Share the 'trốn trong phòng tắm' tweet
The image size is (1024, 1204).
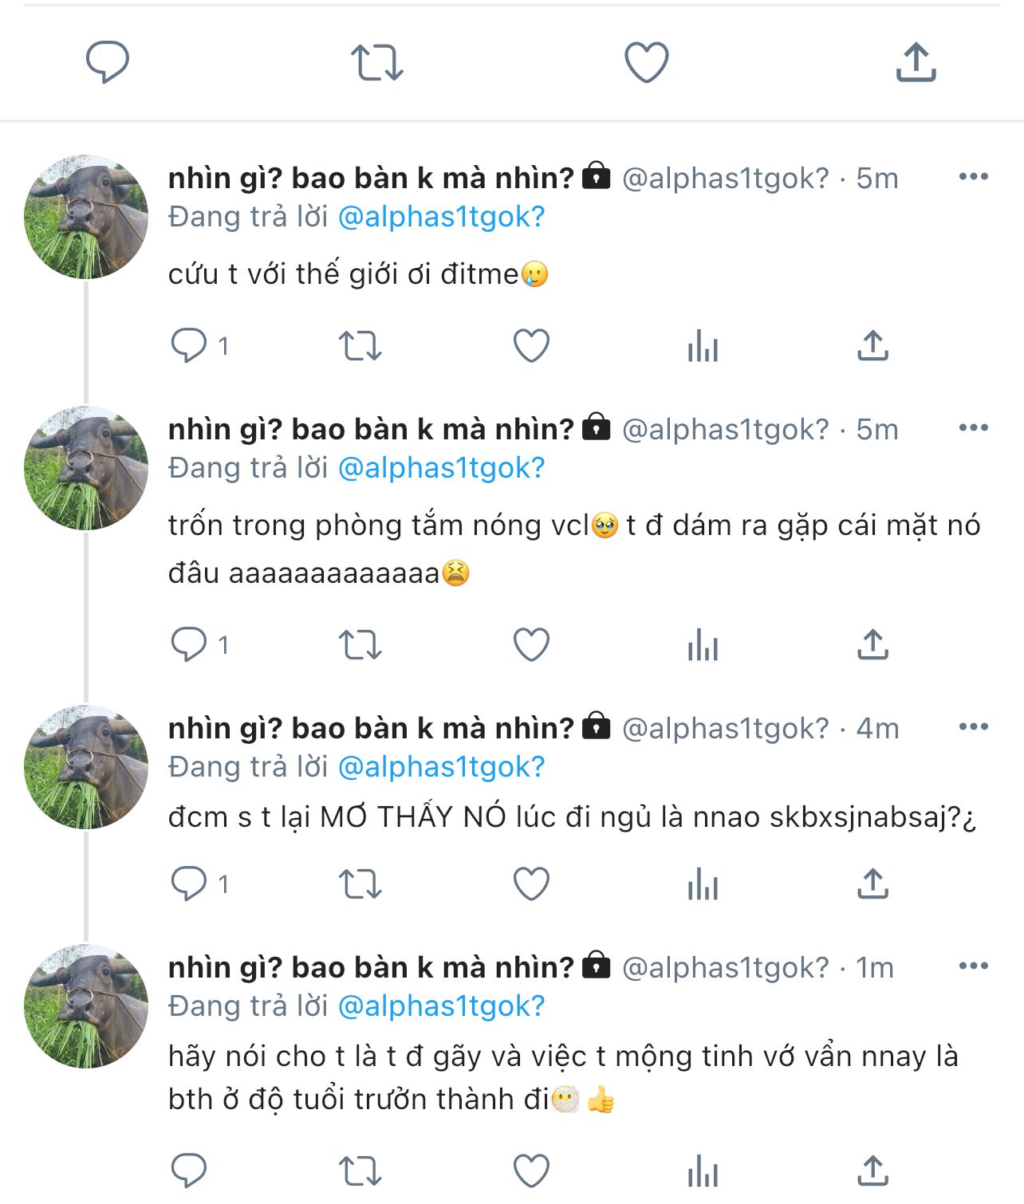point(872,645)
